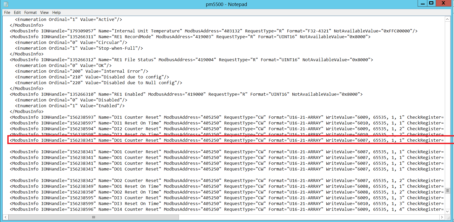Click on Value="Disabled" enumeration line
The height and width of the screenshot is (222, 454).
pos(71,100)
